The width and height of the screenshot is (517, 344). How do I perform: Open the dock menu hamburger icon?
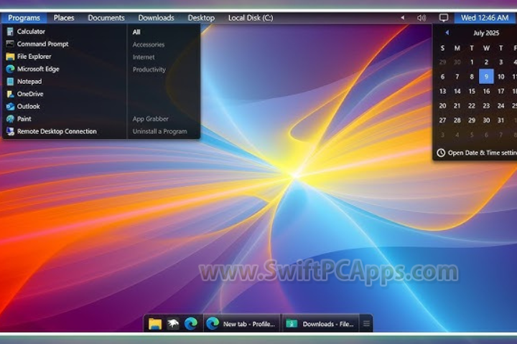pos(366,324)
